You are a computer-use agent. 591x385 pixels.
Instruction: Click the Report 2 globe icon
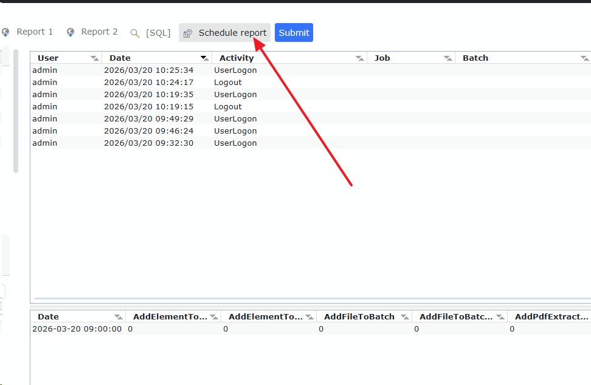coord(71,32)
